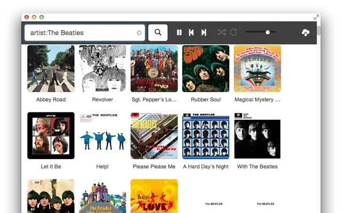
Task: Select the Sgt. Pepper's album artwork
Action: (154, 69)
